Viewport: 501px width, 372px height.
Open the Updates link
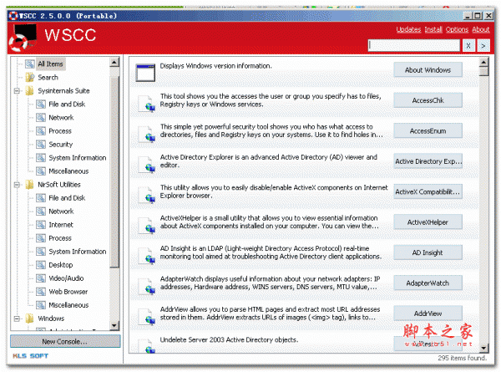point(408,29)
